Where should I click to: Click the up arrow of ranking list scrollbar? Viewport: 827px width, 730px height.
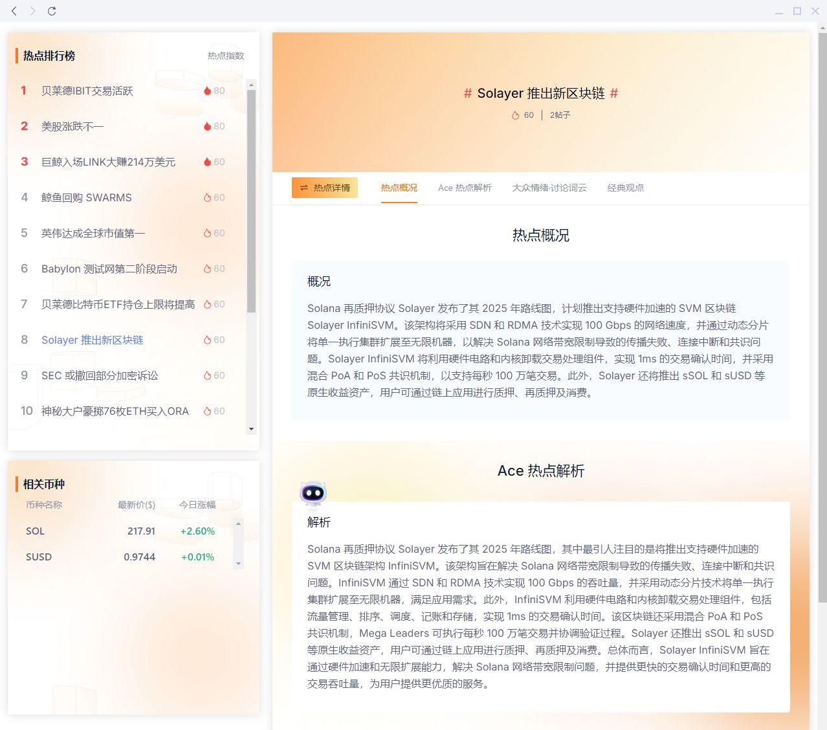[251, 85]
